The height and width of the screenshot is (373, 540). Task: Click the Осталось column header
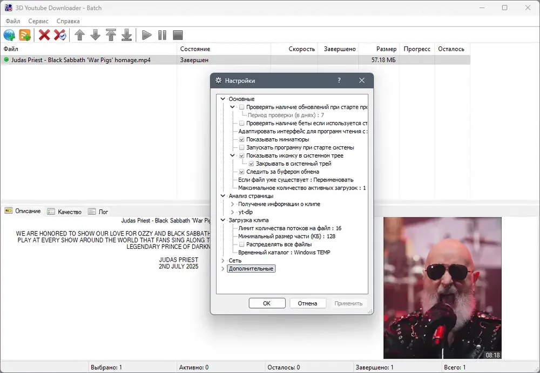pyautogui.click(x=452, y=49)
